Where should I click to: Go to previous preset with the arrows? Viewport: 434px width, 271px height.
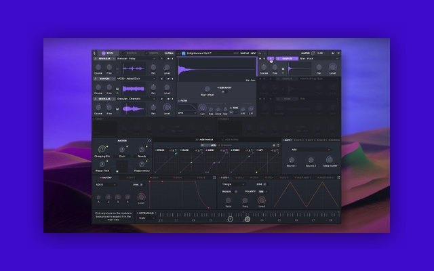[178, 53]
